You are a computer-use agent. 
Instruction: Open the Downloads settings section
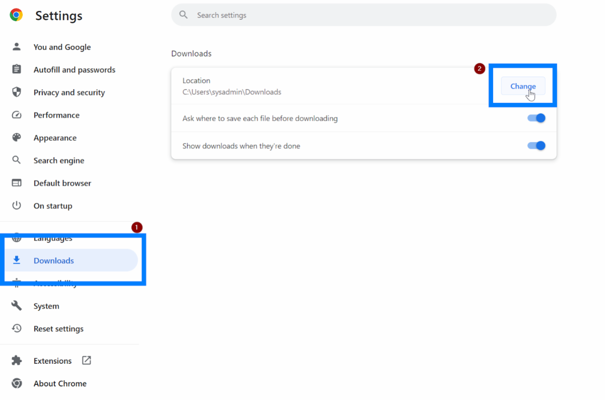click(54, 261)
